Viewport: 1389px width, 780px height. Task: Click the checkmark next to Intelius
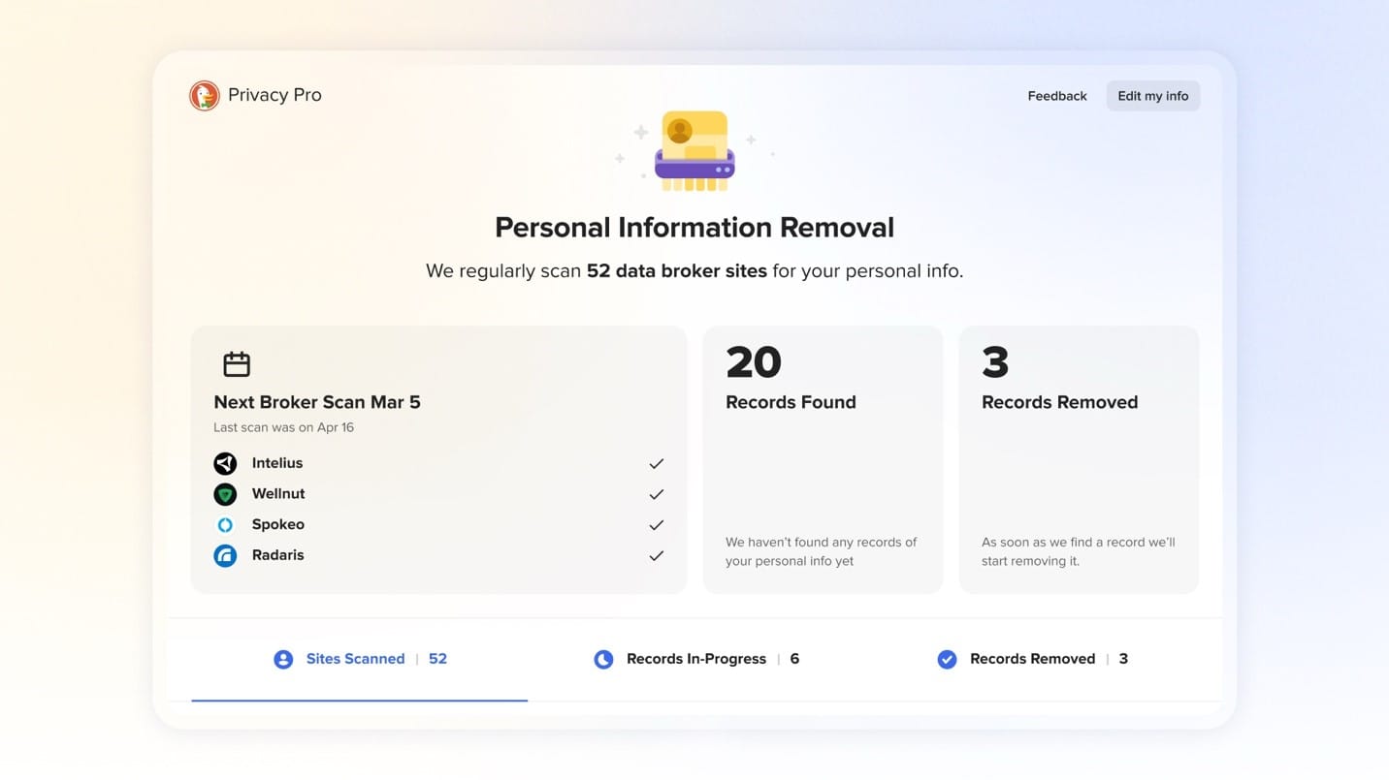657,463
